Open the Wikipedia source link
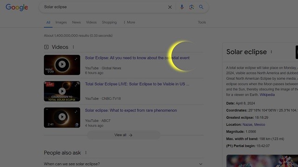Viewport: 298px width, 167px height. coord(267,95)
